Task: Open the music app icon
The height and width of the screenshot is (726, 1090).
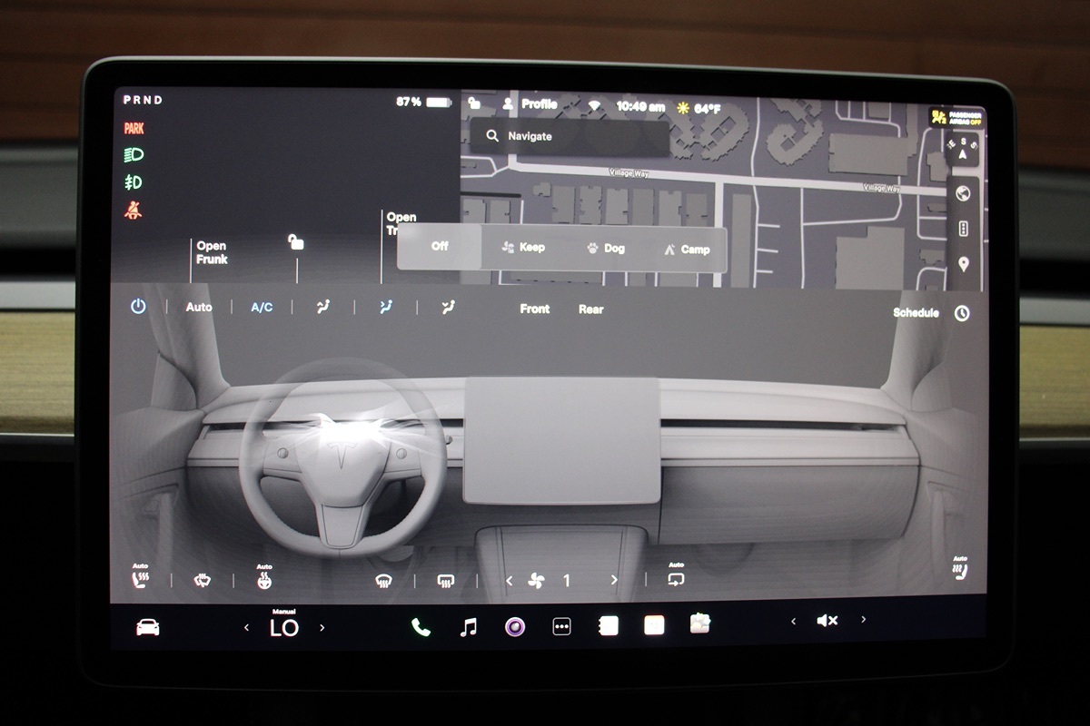Action: (x=468, y=626)
